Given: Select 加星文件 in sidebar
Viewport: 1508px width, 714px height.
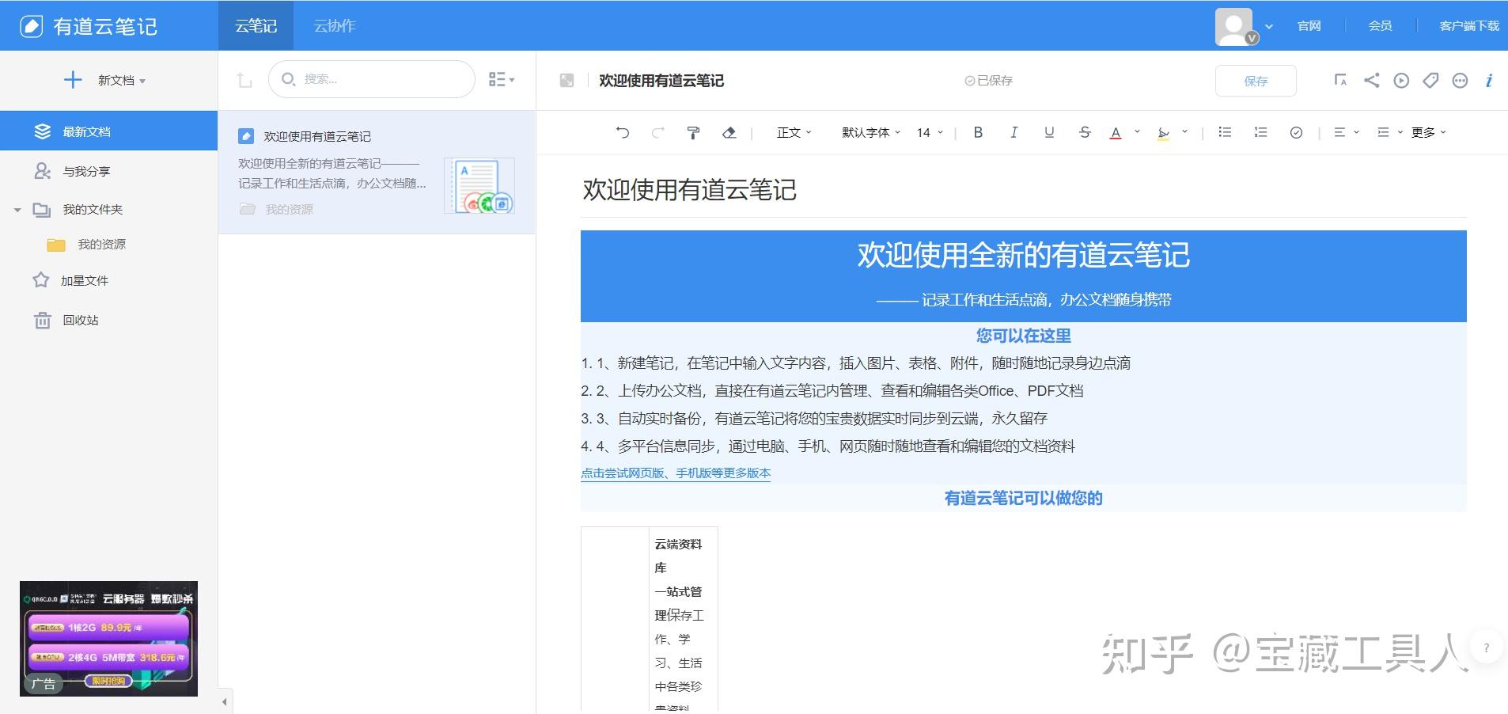Looking at the screenshot, I should pos(84,280).
